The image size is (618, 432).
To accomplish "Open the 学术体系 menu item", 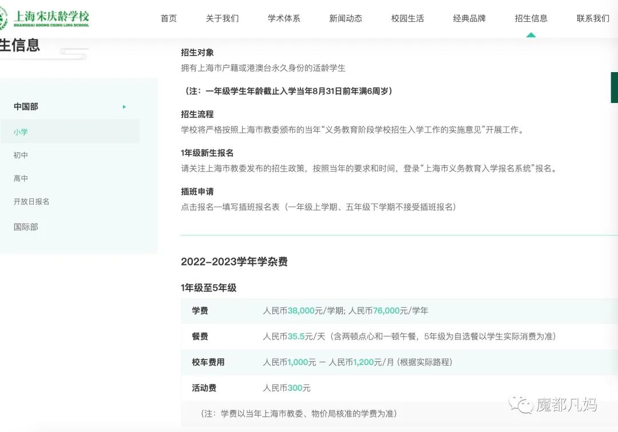I will (284, 18).
